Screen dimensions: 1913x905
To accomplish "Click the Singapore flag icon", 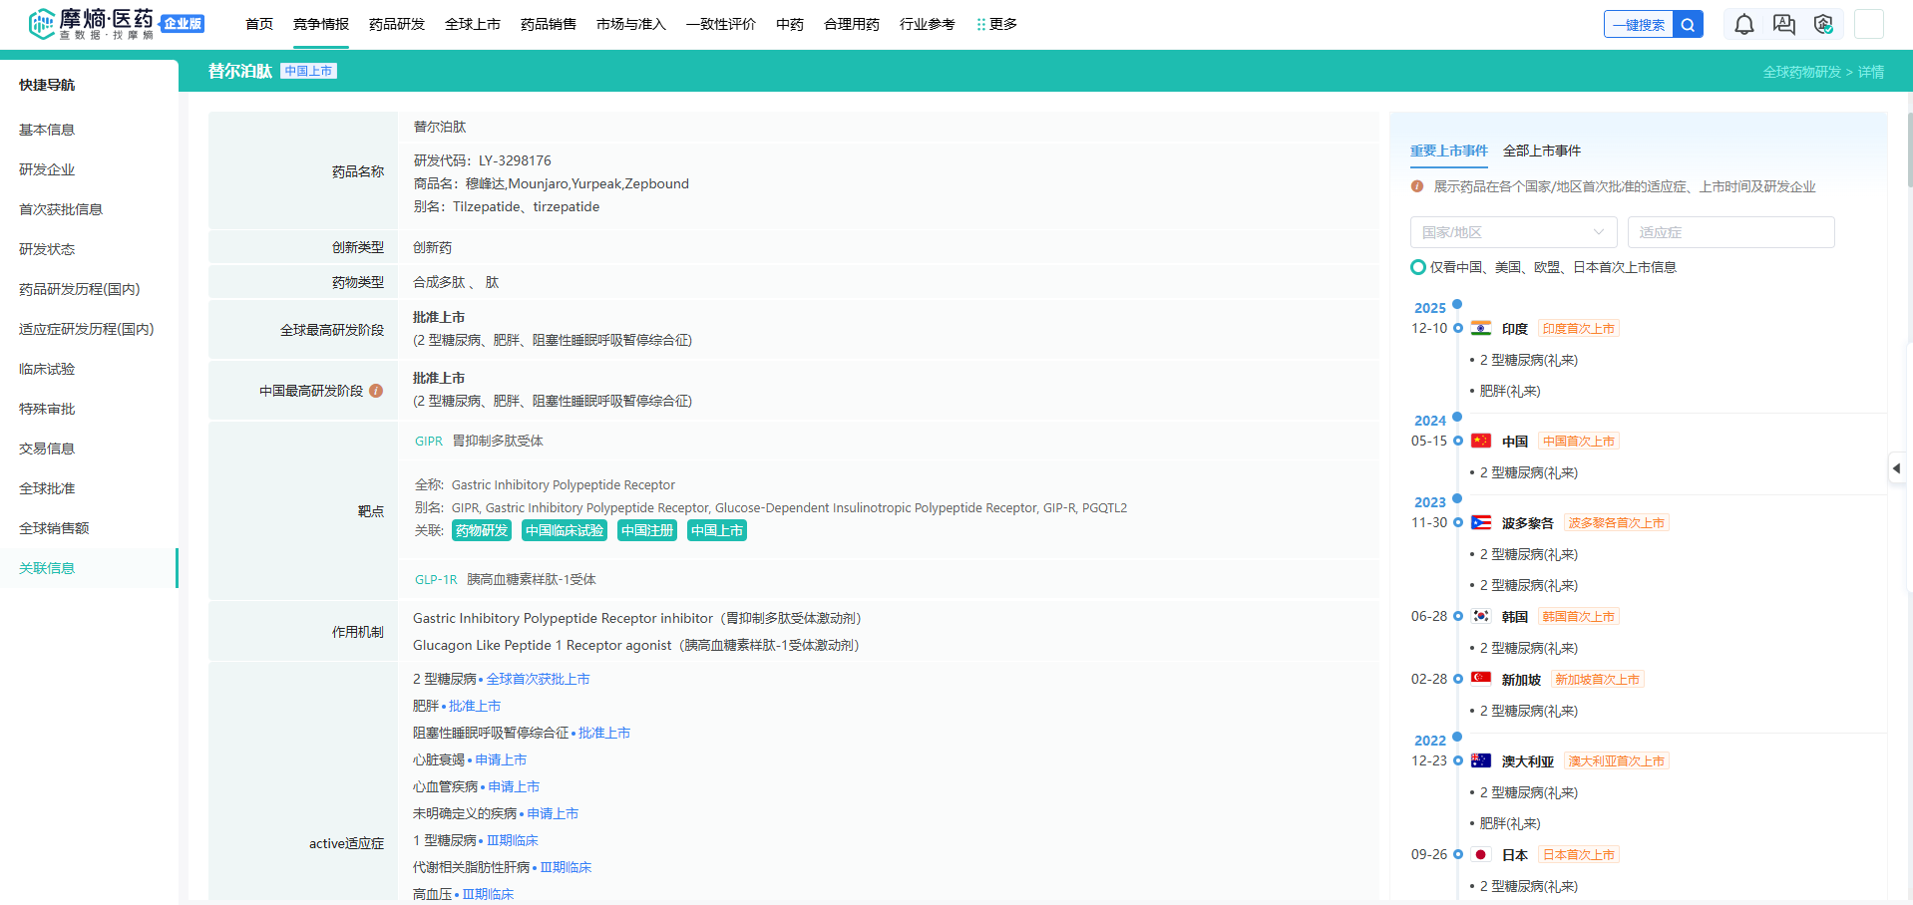I will point(1481,679).
